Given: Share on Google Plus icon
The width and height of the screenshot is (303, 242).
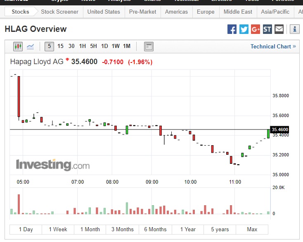Looking at the screenshot, I should point(256,29).
